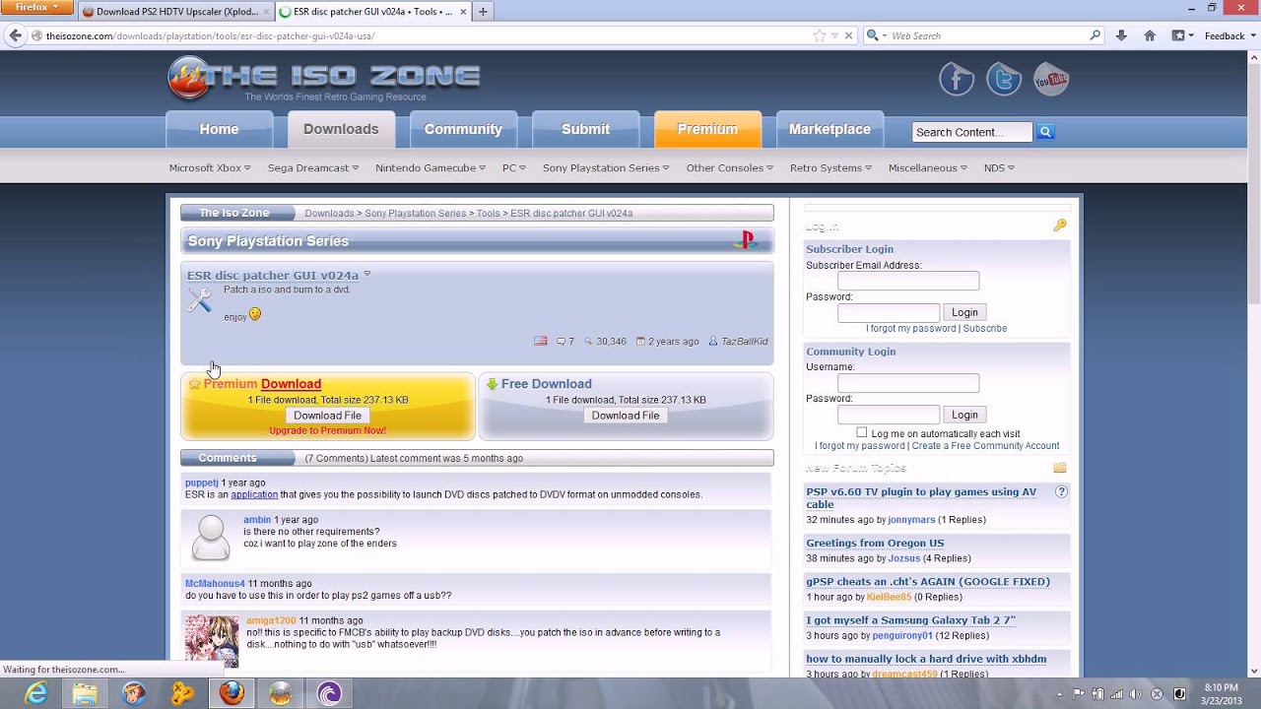
Task: Switch to Firefox in the taskbar
Action: [x=232, y=694]
